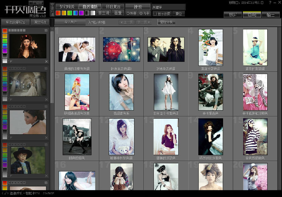This screenshot has width=282, height=197.
Task: Select the 内景 radio button
Action: pos(144,13)
